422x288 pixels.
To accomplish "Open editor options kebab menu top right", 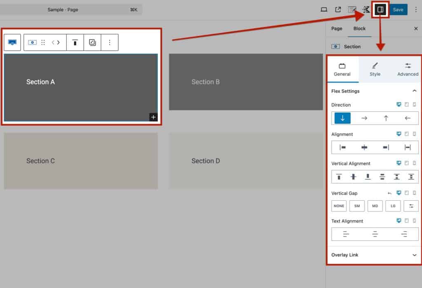I will click(416, 10).
